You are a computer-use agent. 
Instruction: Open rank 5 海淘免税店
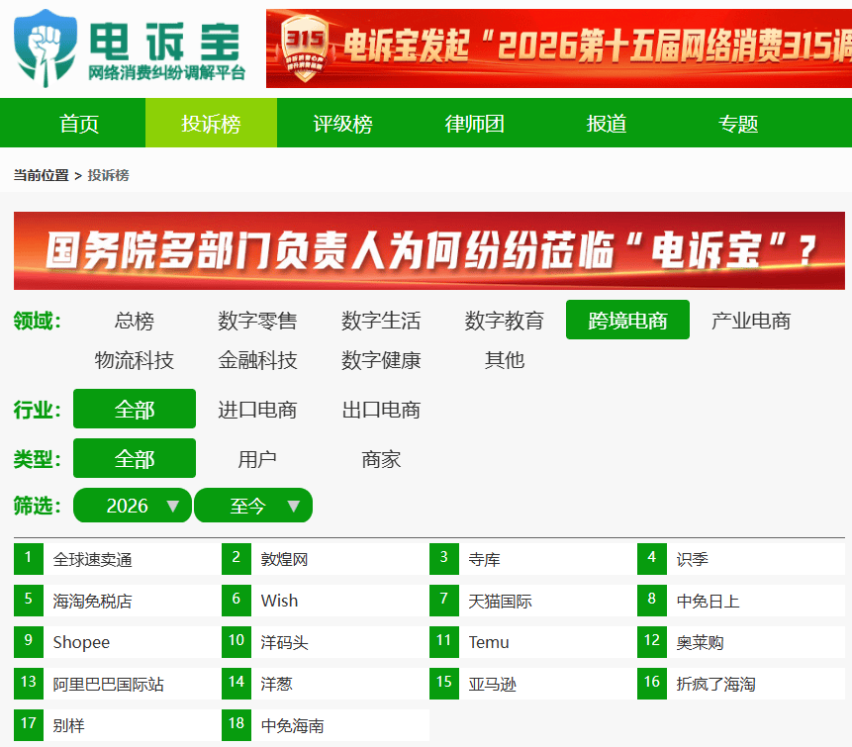[118, 601]
